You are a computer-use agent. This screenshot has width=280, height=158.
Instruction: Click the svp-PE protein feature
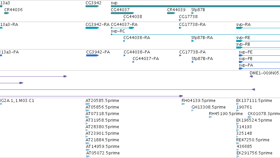coord(260,55)
